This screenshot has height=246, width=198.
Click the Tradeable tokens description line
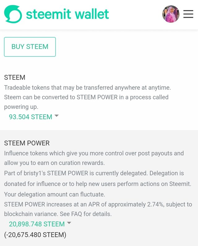[88, 87]
